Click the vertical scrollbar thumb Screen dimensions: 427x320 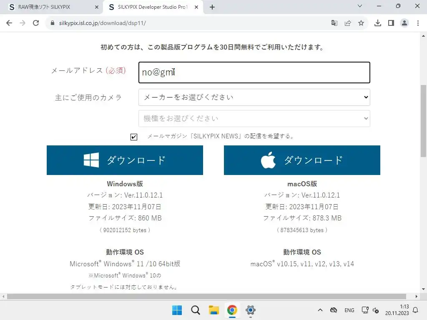point(423,121)
